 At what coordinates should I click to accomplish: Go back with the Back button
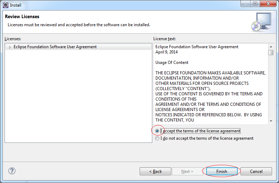click(x=155, y=171)
